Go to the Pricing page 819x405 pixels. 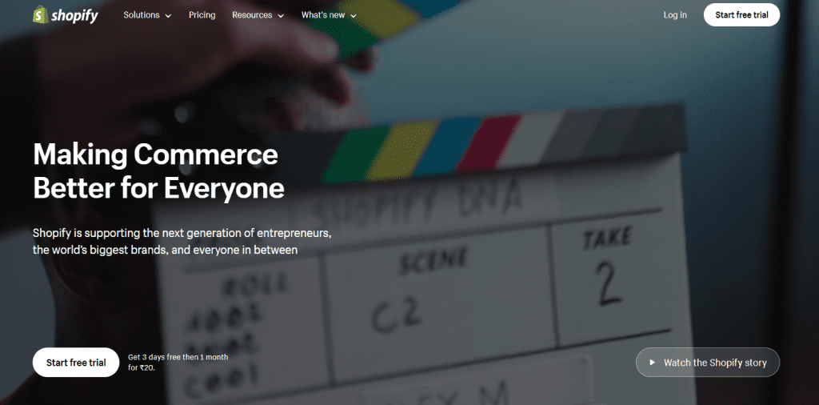[x=202, y=15]
